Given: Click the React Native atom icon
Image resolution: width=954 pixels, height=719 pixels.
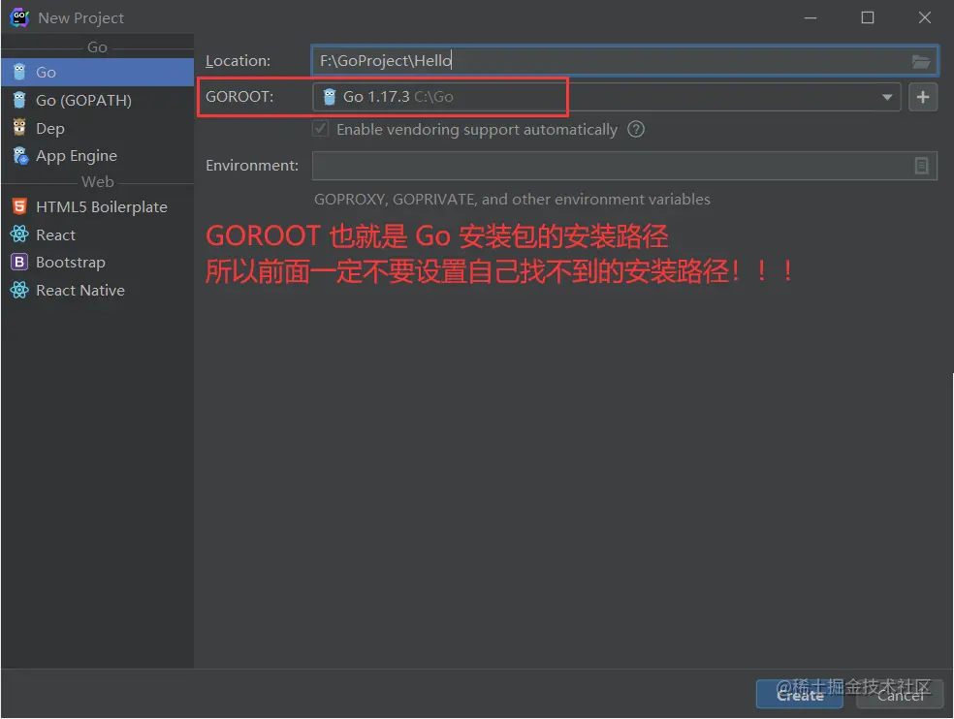Looking at the screenshot, I should click(x=19, y=290).
